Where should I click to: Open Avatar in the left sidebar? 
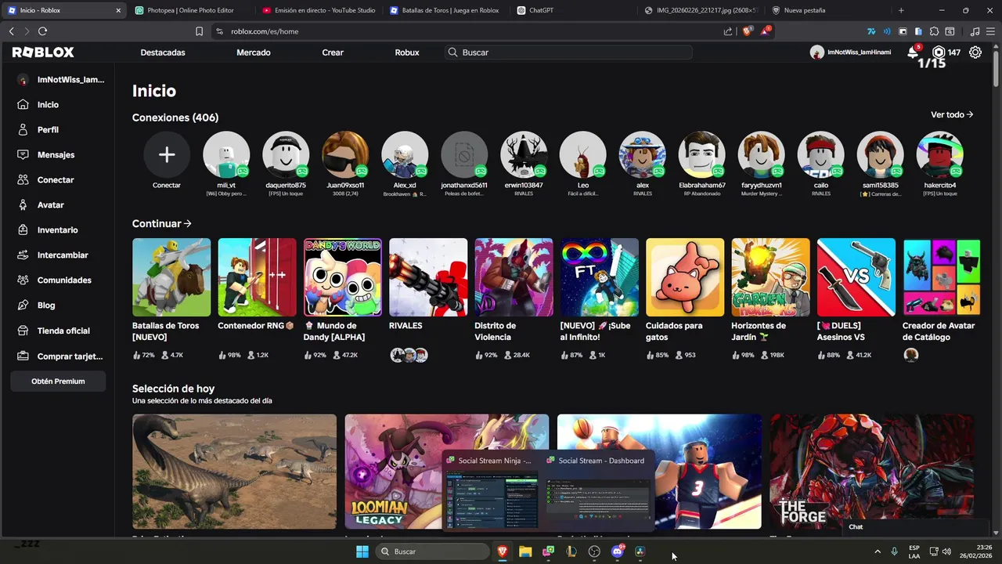(51, 204)
